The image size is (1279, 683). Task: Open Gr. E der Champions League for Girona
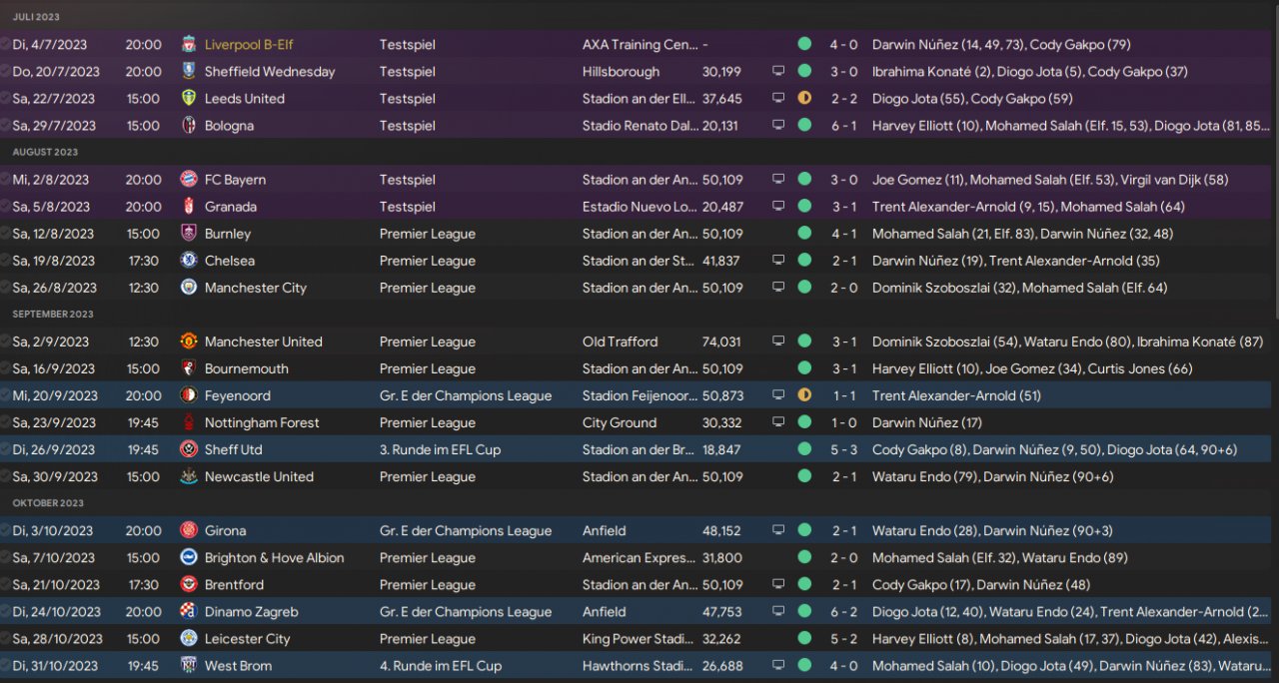466,530
